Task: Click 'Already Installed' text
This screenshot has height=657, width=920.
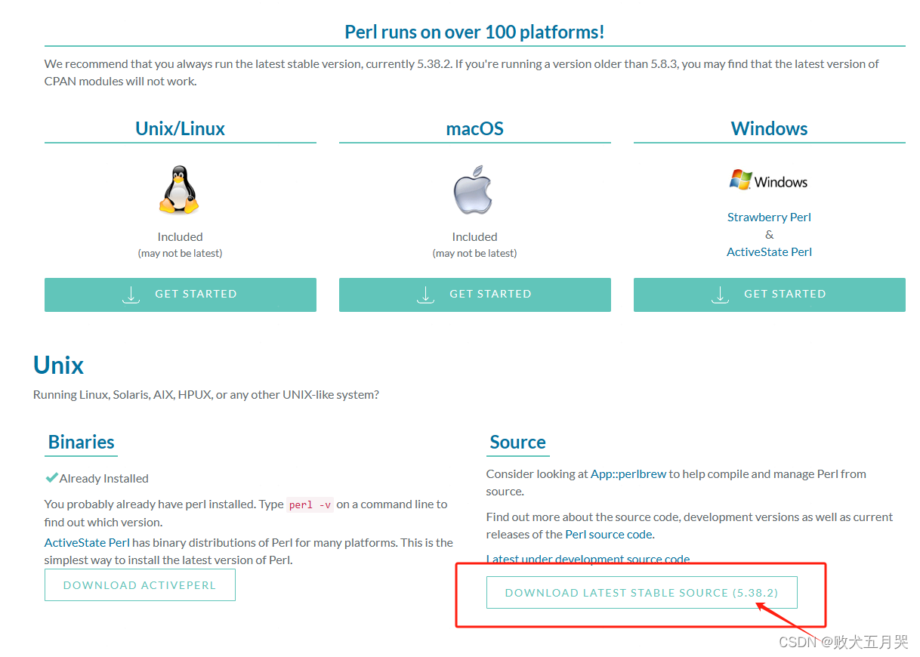Action: 103,479
